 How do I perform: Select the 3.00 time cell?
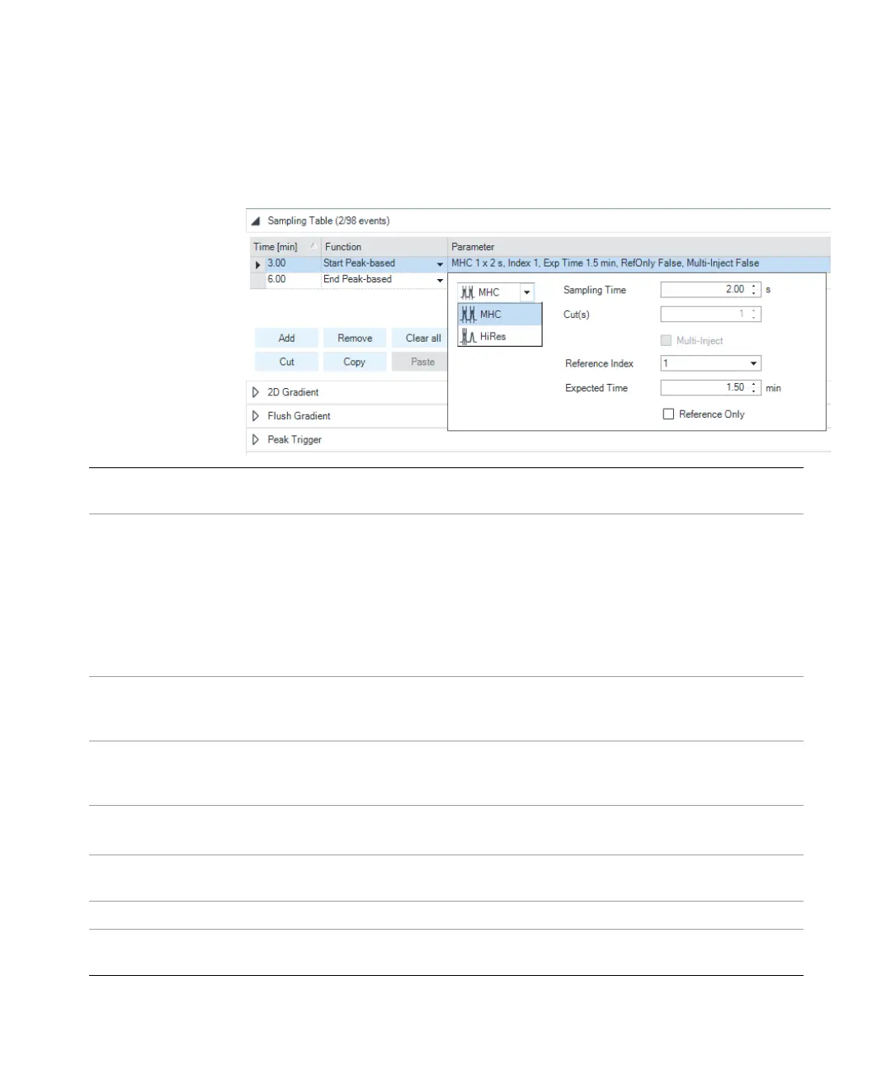point(292,263)
